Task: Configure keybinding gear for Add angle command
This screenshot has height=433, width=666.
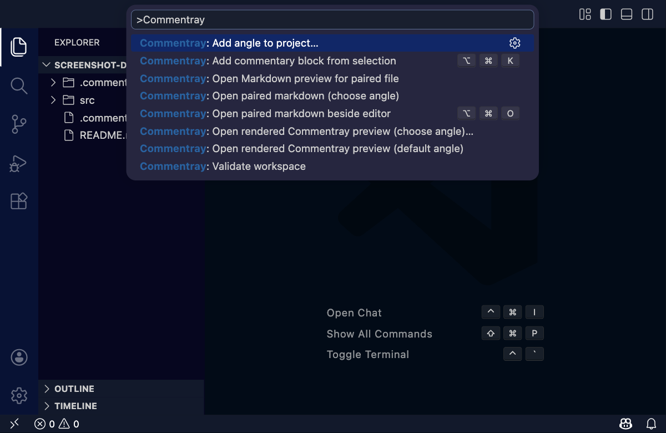Action: click(x=514, y=43)
